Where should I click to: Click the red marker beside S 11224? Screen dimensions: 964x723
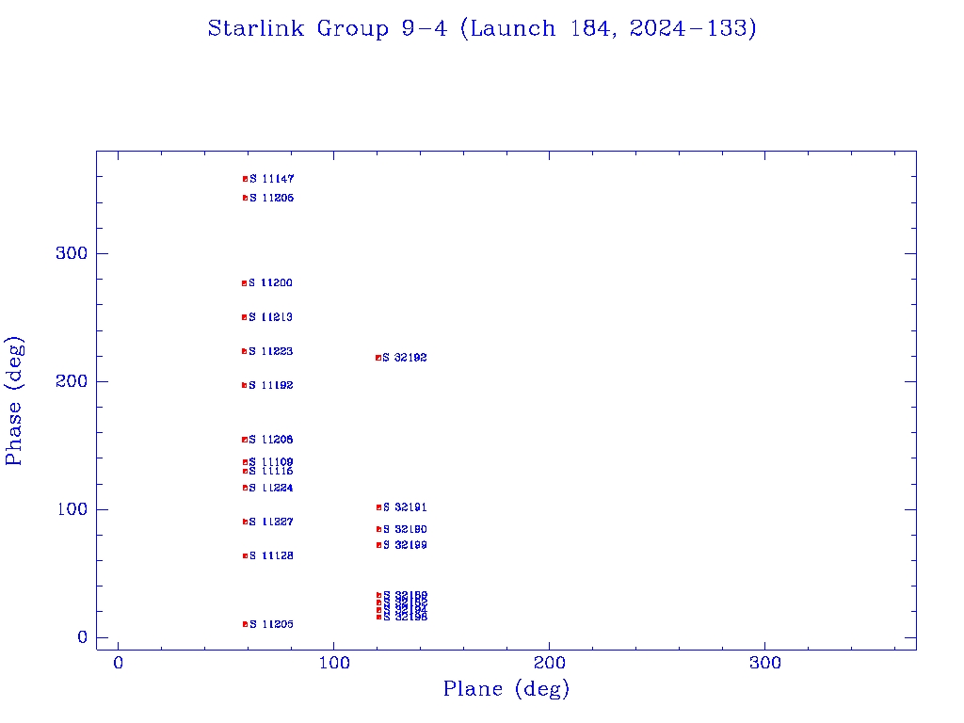[245, 488]
